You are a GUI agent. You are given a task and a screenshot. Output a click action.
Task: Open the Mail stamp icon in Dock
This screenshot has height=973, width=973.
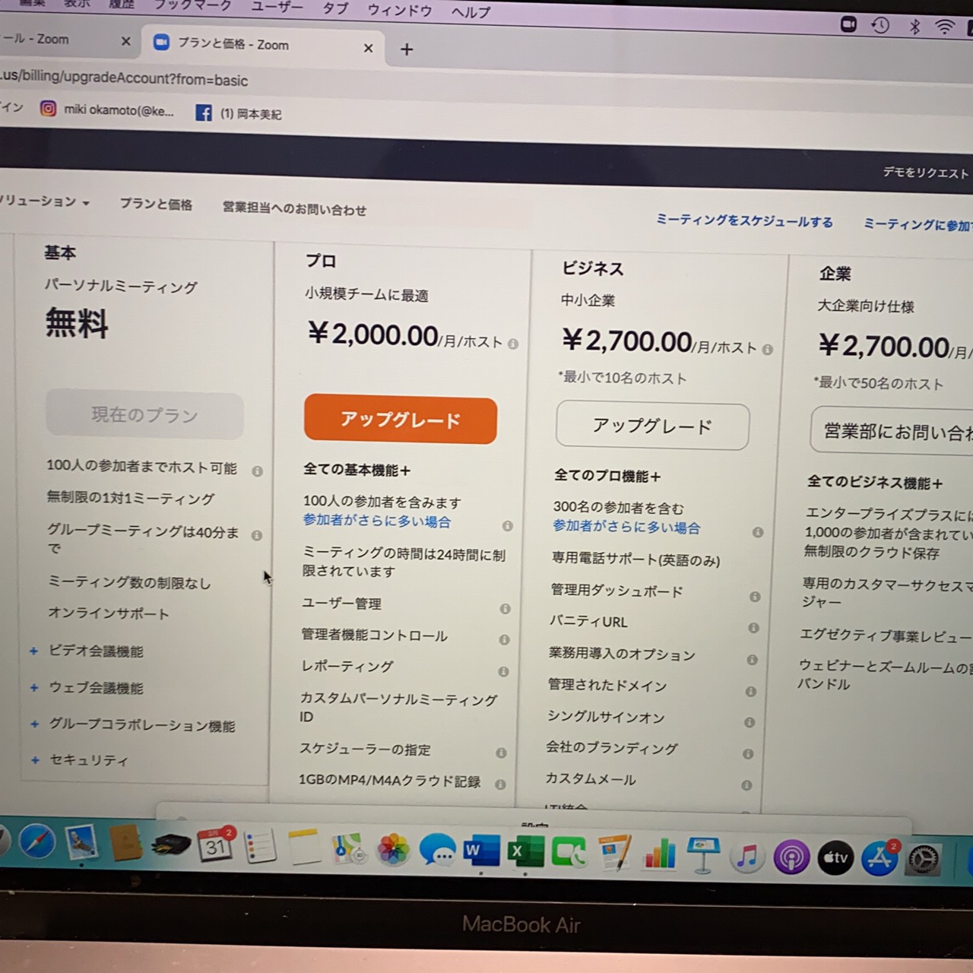[81, 843]
